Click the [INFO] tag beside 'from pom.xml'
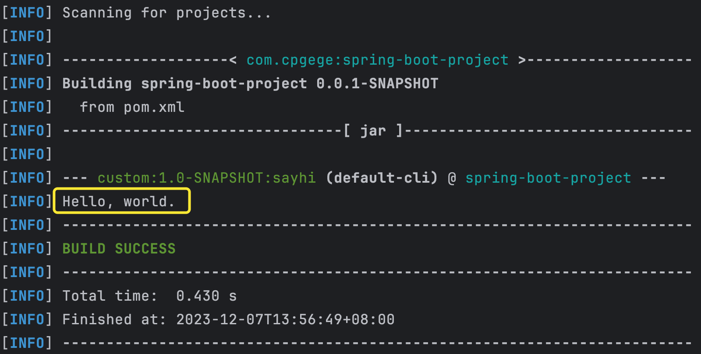The width and height of the screenshot is (701, 354). coord(27,107)
